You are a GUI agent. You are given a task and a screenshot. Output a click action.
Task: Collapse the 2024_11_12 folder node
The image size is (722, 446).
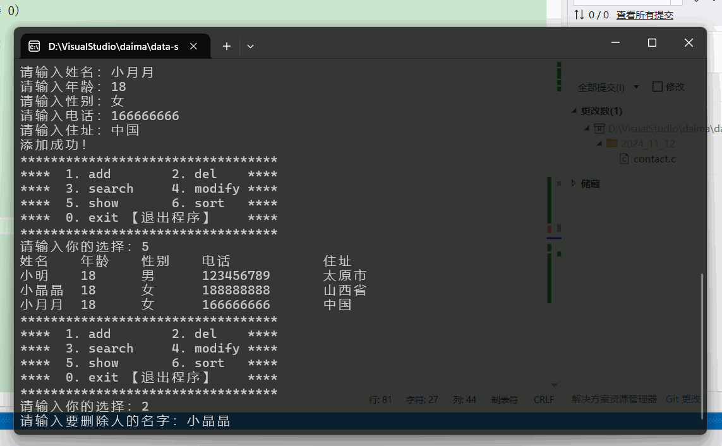[x=599, y=143]
